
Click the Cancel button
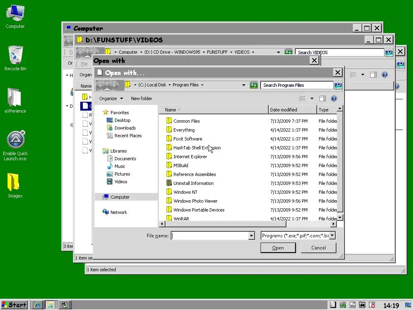coord(319,248)
